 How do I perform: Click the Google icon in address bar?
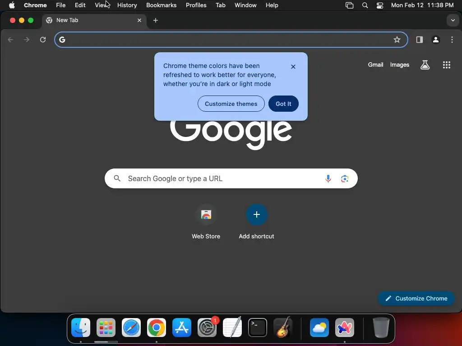(x=62, y=40)
